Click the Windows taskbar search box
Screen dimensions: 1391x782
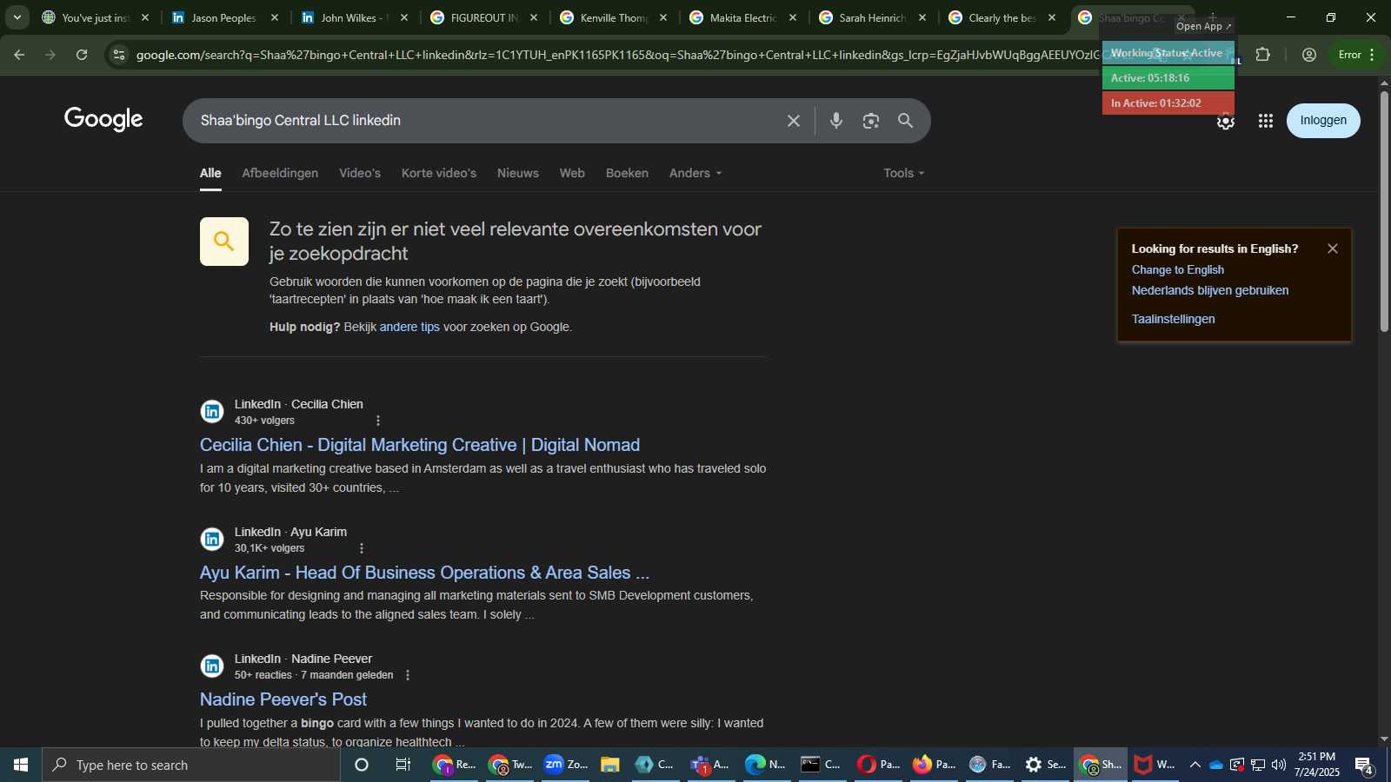coord(191,765)
